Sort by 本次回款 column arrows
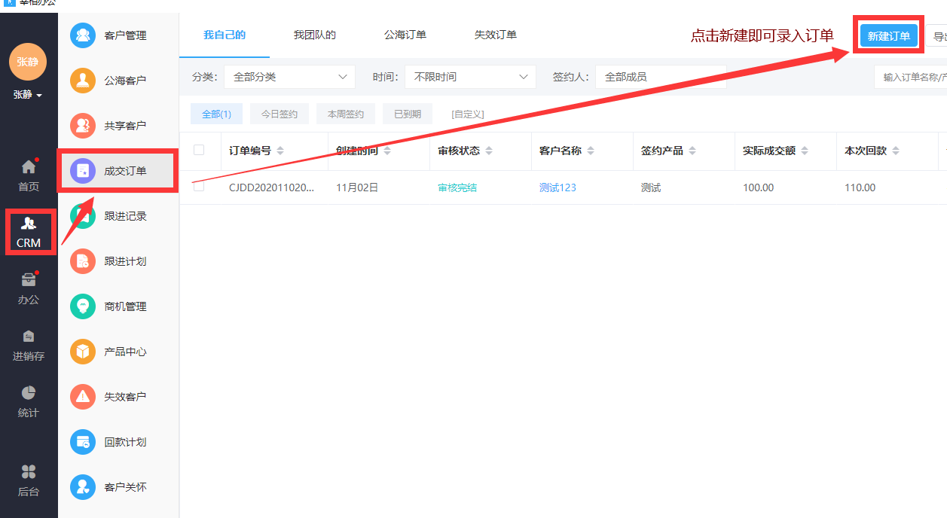This screenshot has height=518, width=947. [x=896, y=151]
